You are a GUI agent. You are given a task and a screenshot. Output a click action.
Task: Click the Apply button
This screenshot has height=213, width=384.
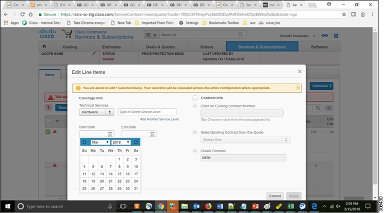pyautogui.click(x=293, y=196)
